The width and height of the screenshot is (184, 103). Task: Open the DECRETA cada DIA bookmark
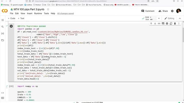pos(123,5)
